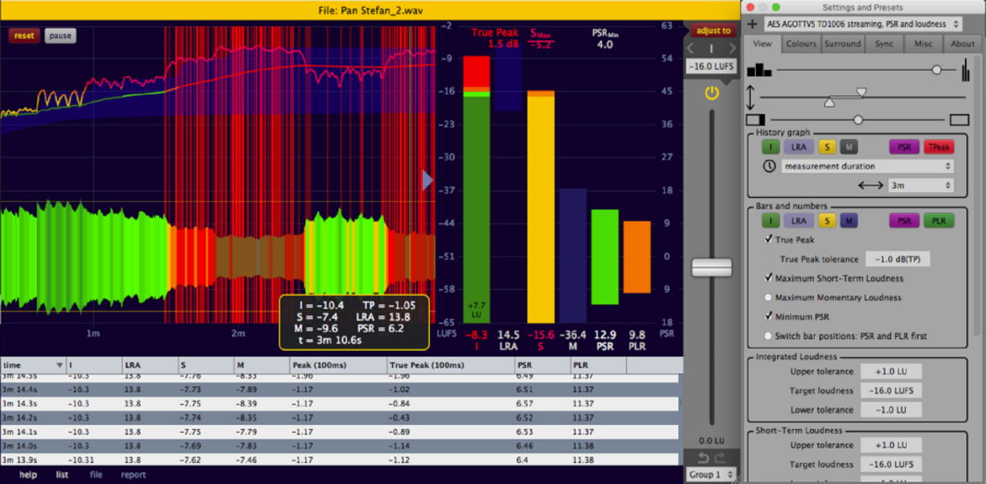Toggle yellow S button in Bars and numbers
This screenshot has width=986, height=484.
(826, 220)
